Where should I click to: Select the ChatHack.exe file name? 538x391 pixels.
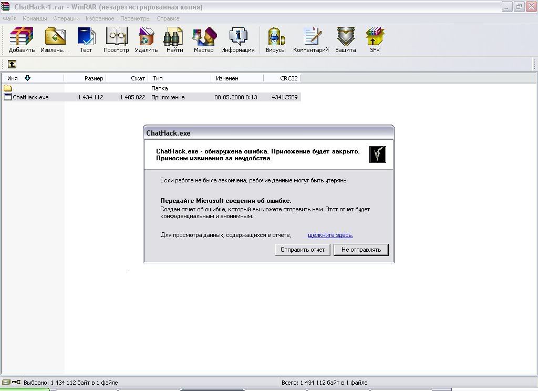coord(30,98)
